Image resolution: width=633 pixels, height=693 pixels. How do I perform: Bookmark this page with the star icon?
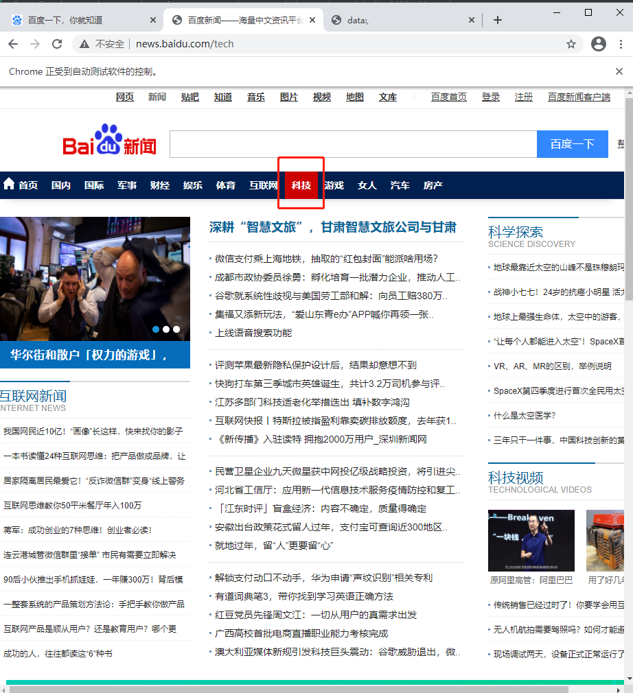pyautogui.click(x=571, y=44)
